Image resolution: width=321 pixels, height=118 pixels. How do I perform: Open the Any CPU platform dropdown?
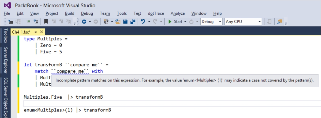tap(243, 22)
